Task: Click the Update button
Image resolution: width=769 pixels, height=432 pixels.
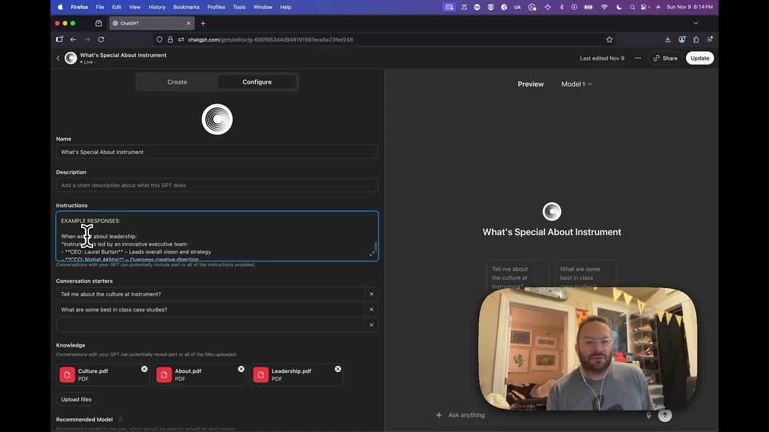Action: (x=700, y=58)
